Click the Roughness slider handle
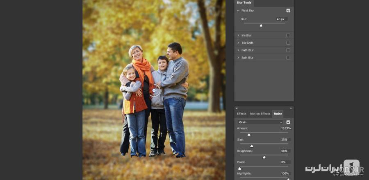 point(264,157)
